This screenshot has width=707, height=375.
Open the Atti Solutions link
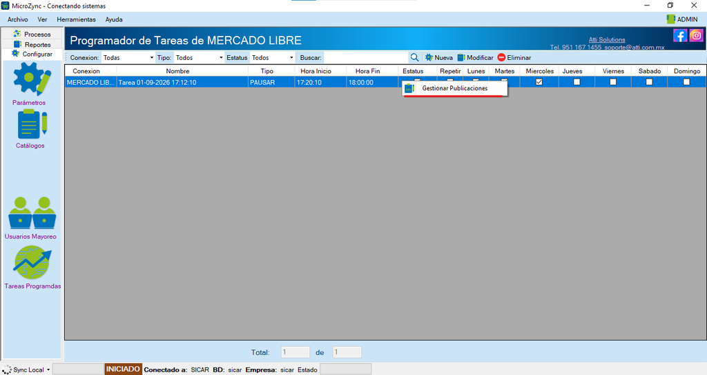(607, 39)
